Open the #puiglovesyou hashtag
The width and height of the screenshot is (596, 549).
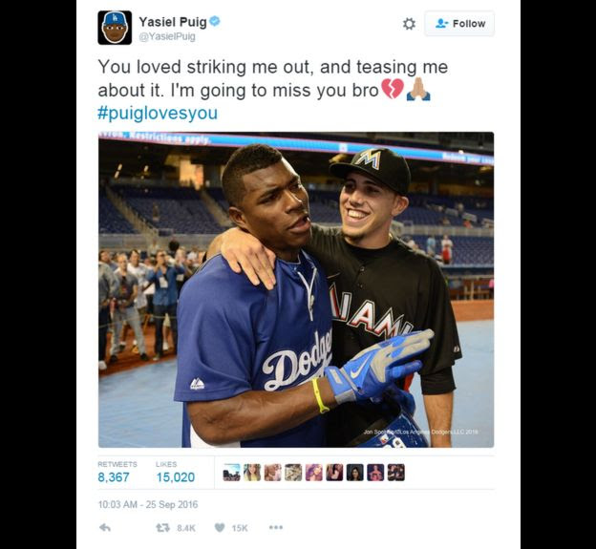click(158, 113)
